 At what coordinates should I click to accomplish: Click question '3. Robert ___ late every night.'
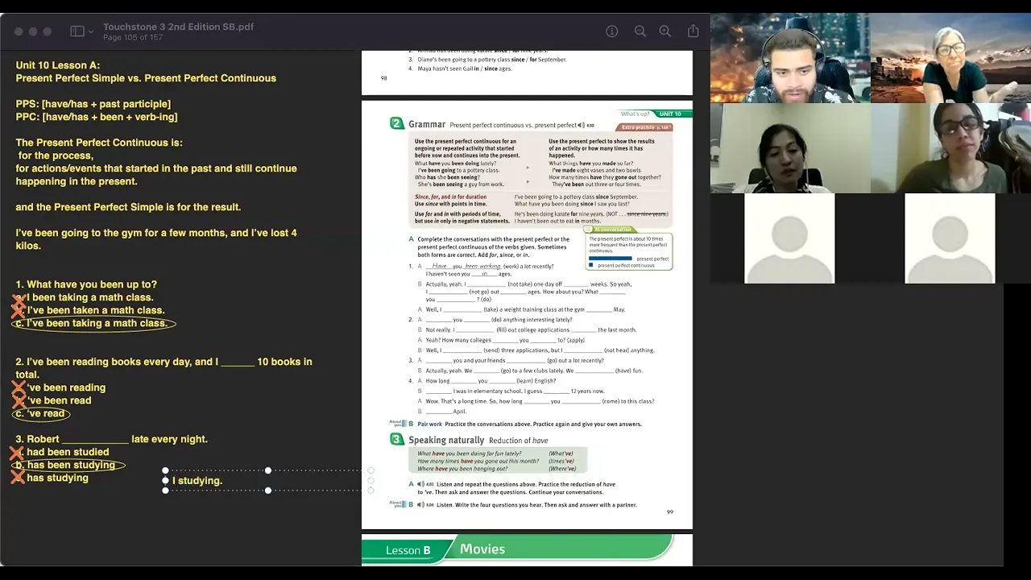(x=111, y=439)
